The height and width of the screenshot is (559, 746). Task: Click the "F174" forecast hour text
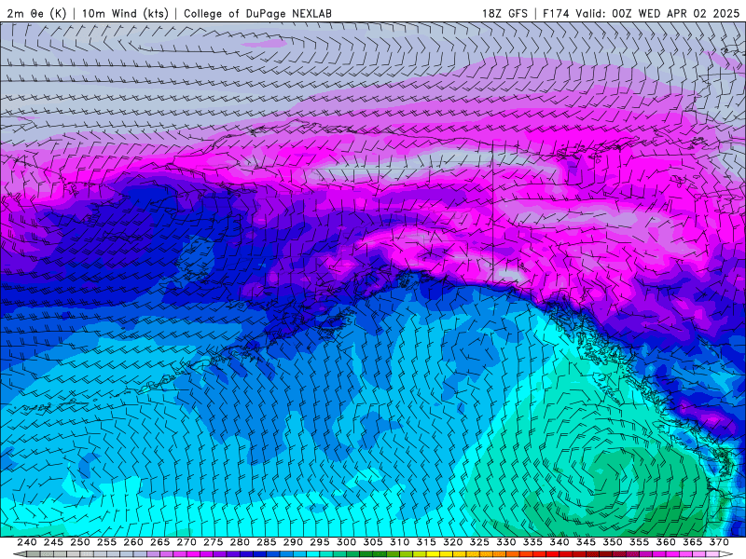(x=556, y=13)
